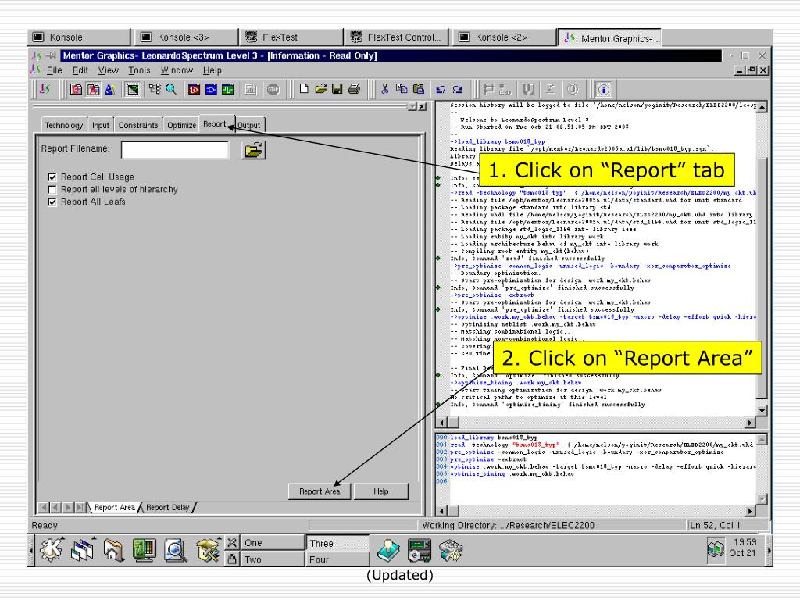Click the Paste clipboard icon
The height and width of the screenshot is (600, 800).
tap(419, 89)
